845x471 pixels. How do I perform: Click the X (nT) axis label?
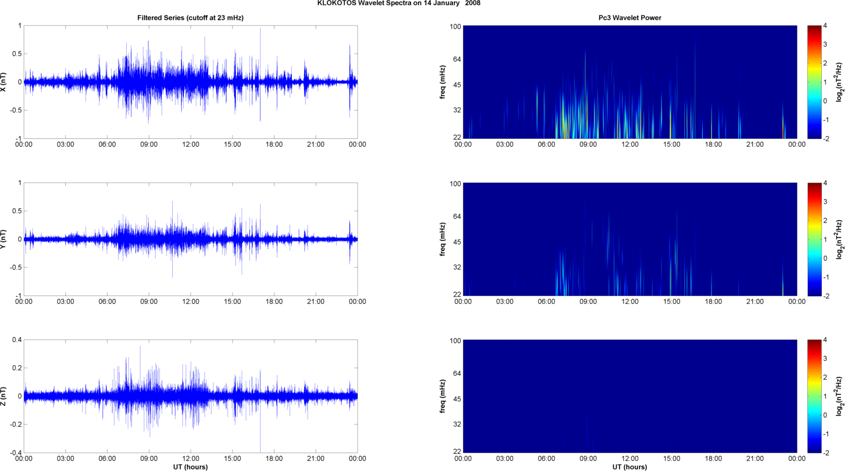point(3,82)
